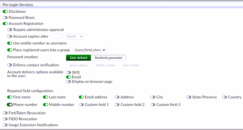Enable Country required field
The image size is (243, 130).
224,97
